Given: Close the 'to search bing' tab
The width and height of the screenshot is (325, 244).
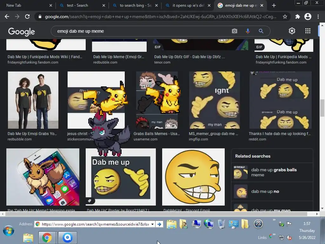Looking at the screenshot, I should 156,5.
